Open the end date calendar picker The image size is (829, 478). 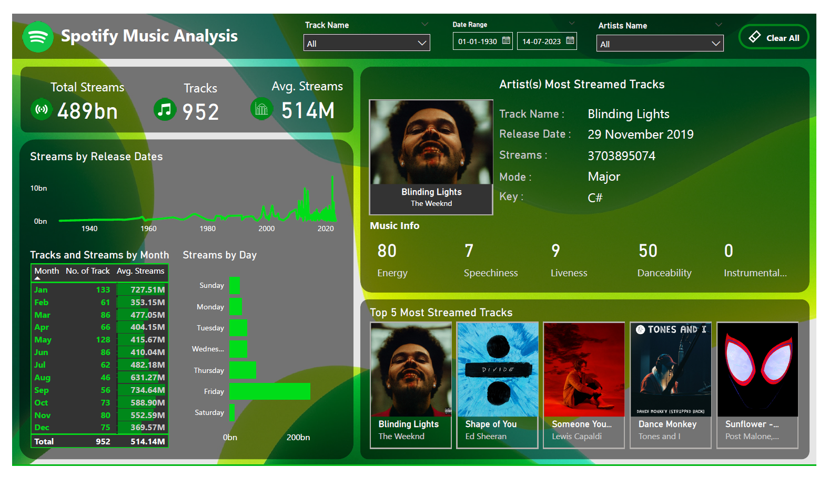click(570, 40)
